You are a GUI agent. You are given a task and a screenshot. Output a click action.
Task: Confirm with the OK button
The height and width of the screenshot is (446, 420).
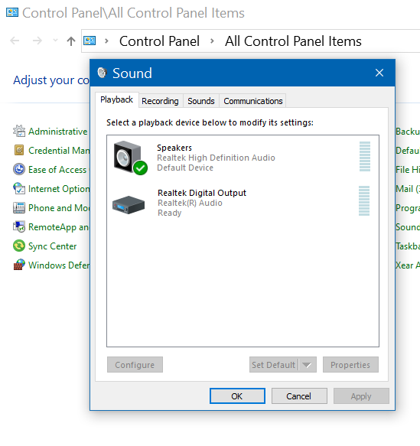[237, 396]
